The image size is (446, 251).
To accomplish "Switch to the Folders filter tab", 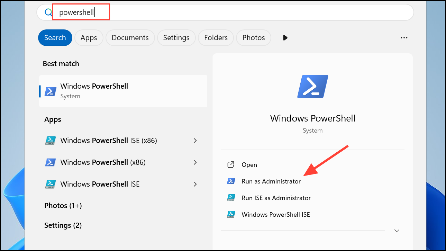I will pyautogui.click(x=216, y=38).
